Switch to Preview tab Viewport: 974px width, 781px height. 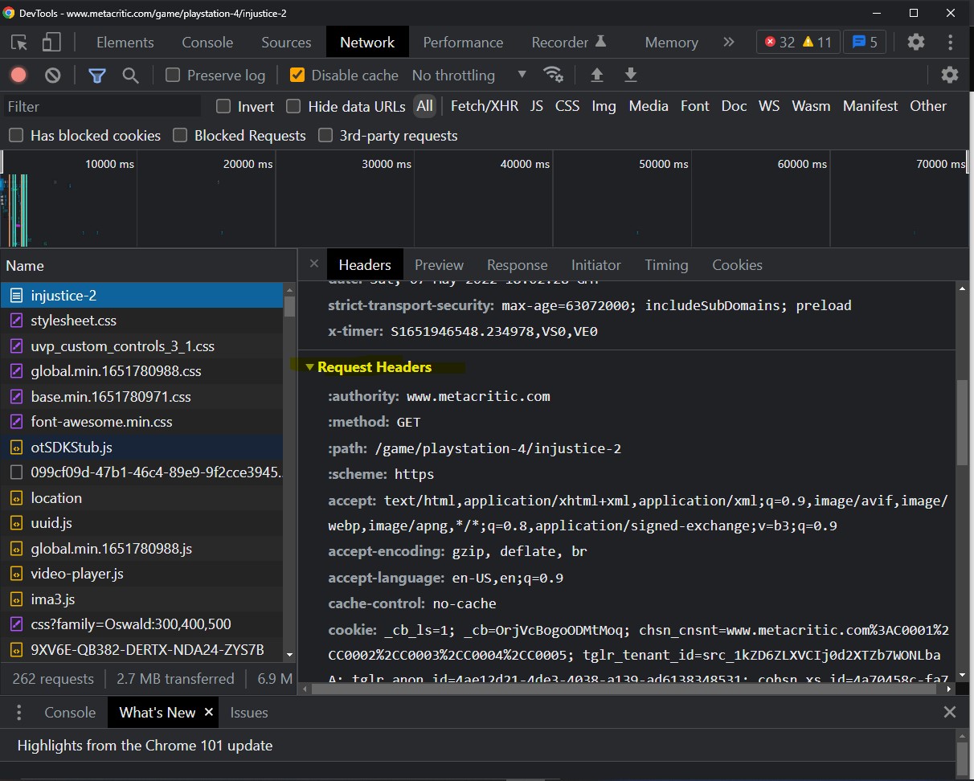(439, 264)
